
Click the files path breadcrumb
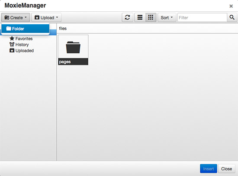click(63, 29)
